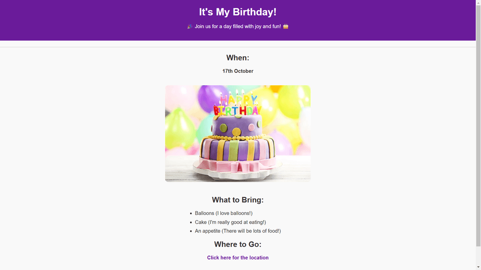The height and width of the screenshot is (270, 481).
Task: Click the bullet before Balloons item
Action: (191, 214)
